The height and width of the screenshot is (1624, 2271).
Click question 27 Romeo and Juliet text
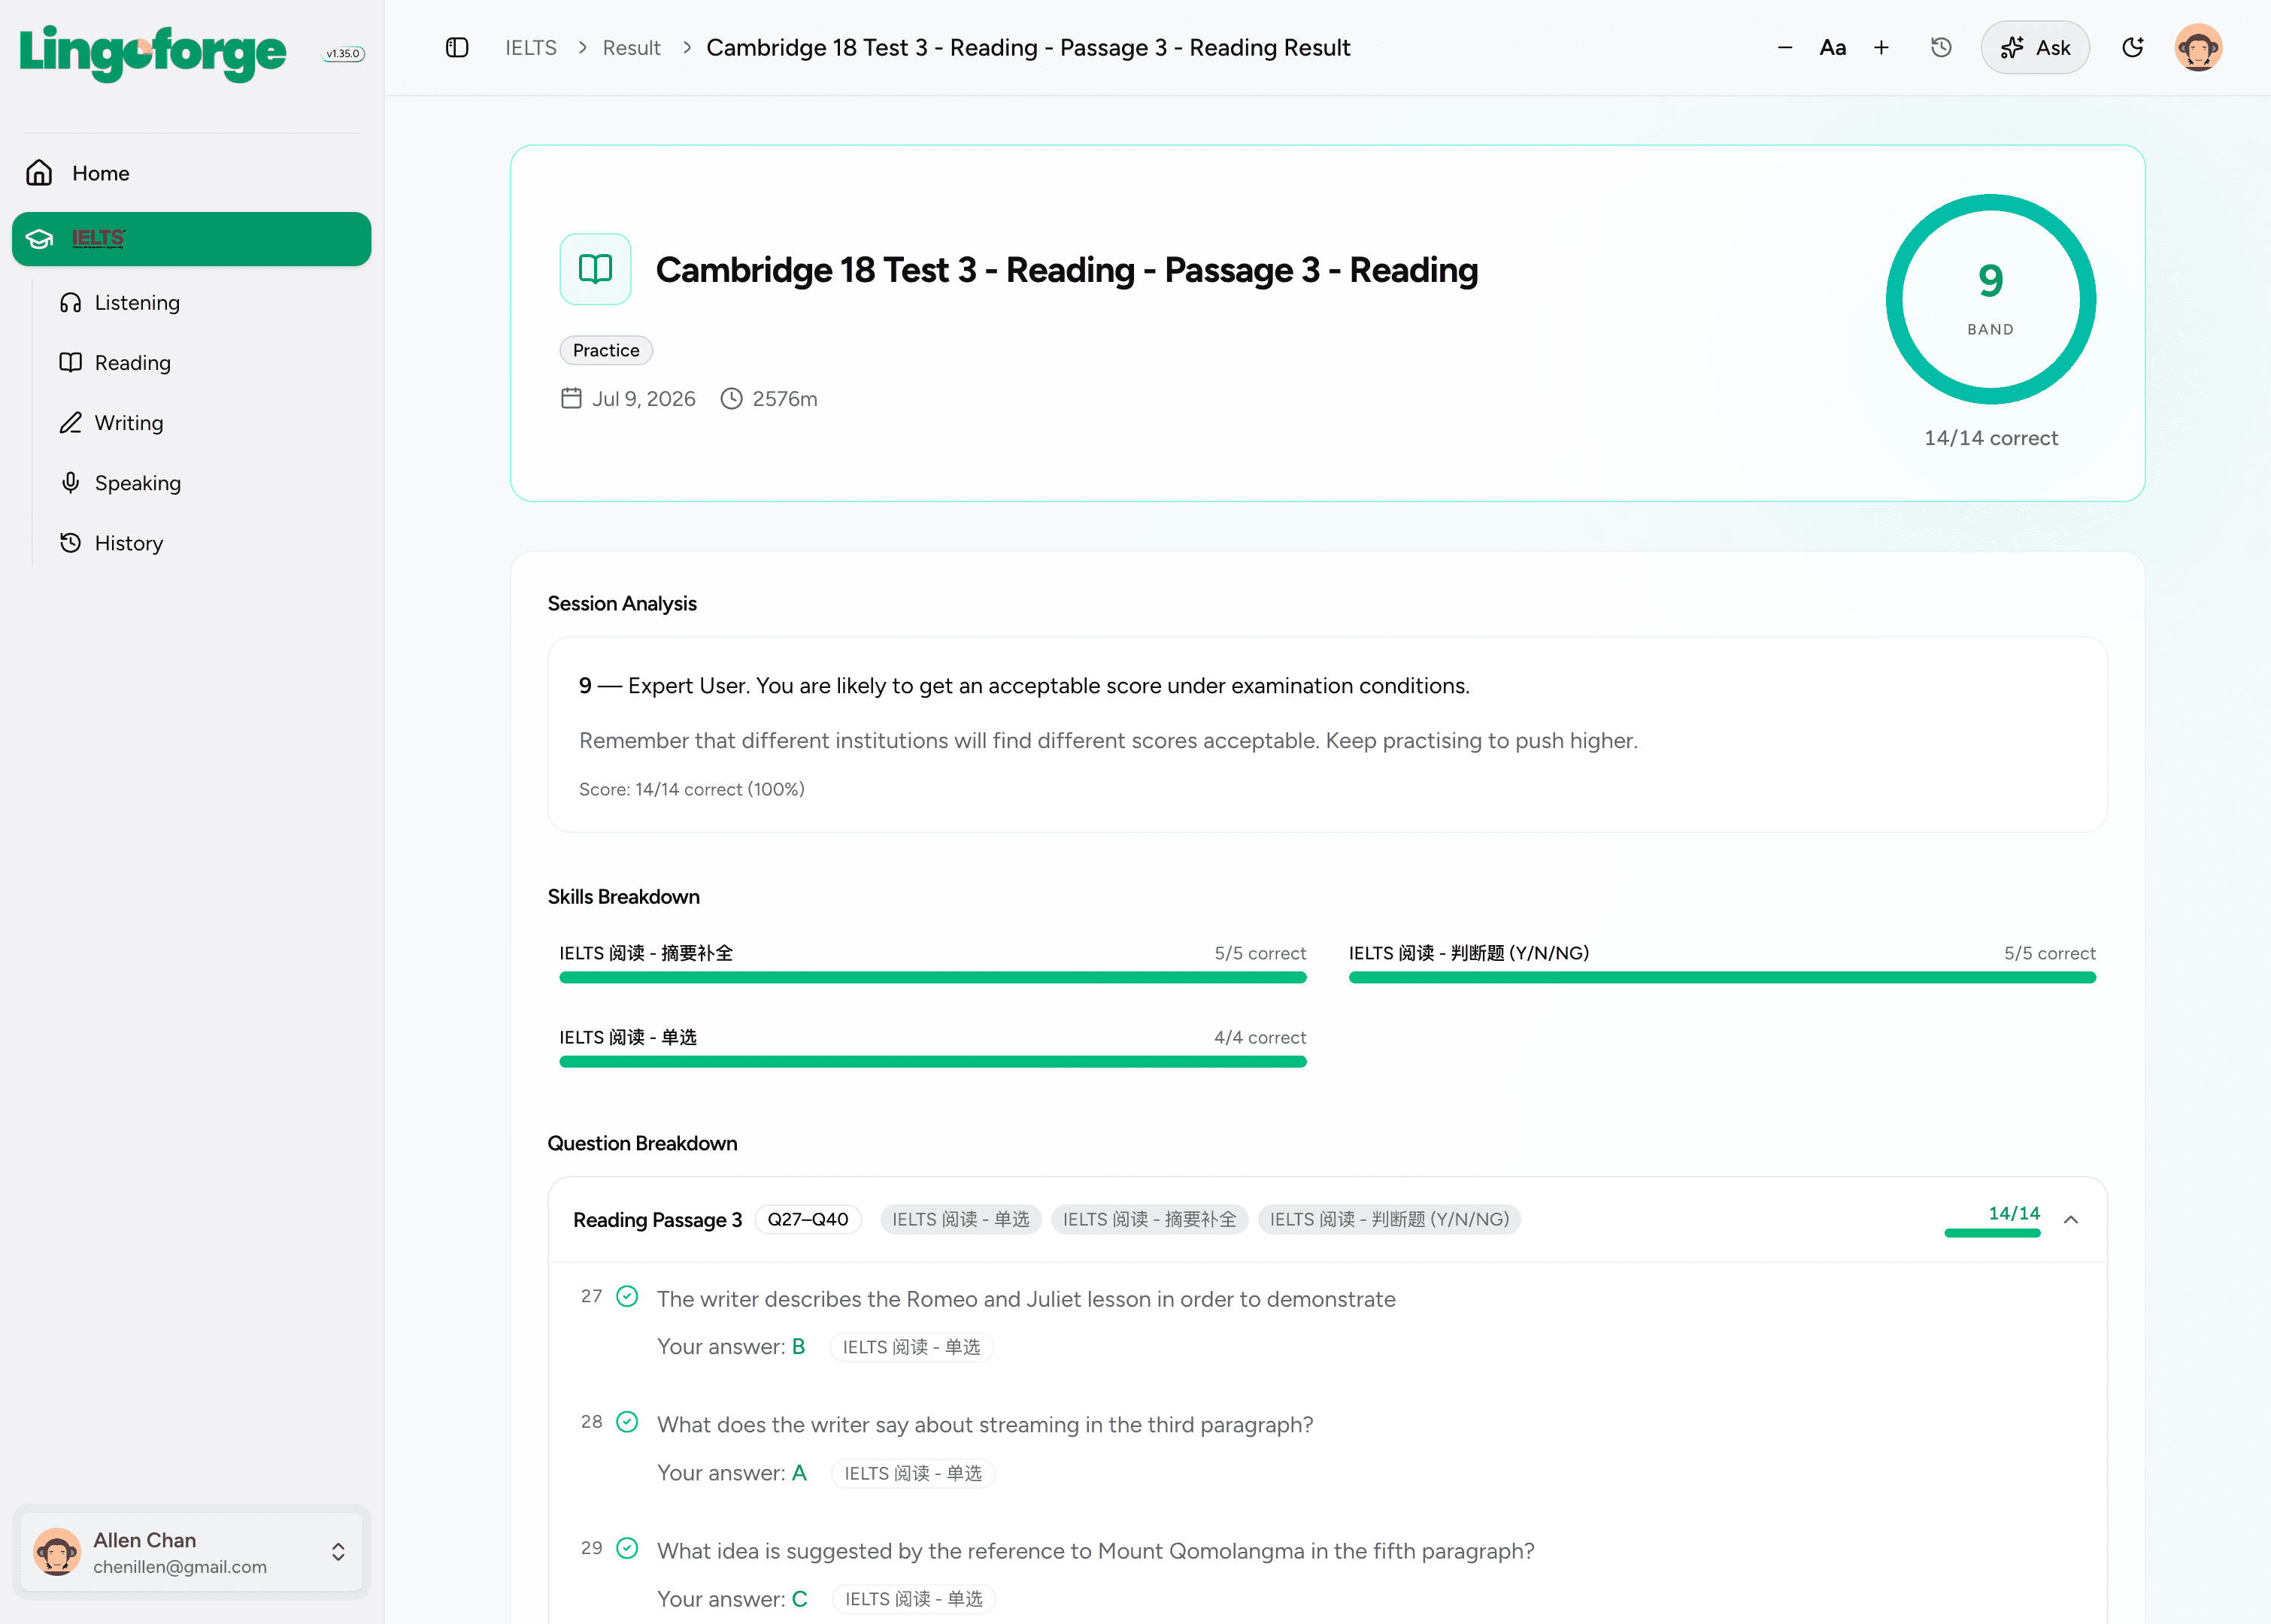pyautogui.click(x=1026, y=1299)
